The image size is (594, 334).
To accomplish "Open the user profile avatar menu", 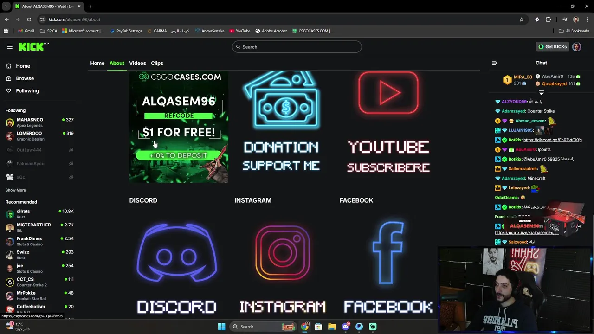I will click(x=576, y=47).
